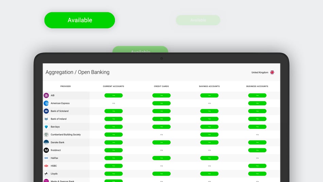
Task: Click Danske Bank credit cards Yes badge
Action: pyautogui.click(x=161, y=142)
